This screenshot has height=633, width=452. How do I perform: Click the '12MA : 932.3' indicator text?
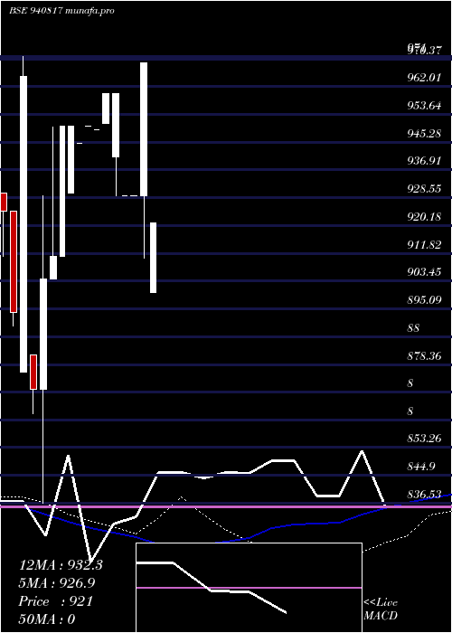[61, 565]
